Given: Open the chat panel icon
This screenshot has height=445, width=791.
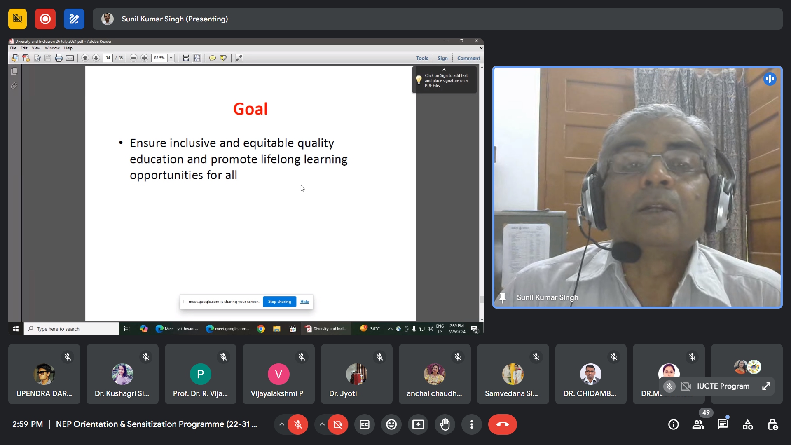Looking at the screenshot, I should coord(723,424).
